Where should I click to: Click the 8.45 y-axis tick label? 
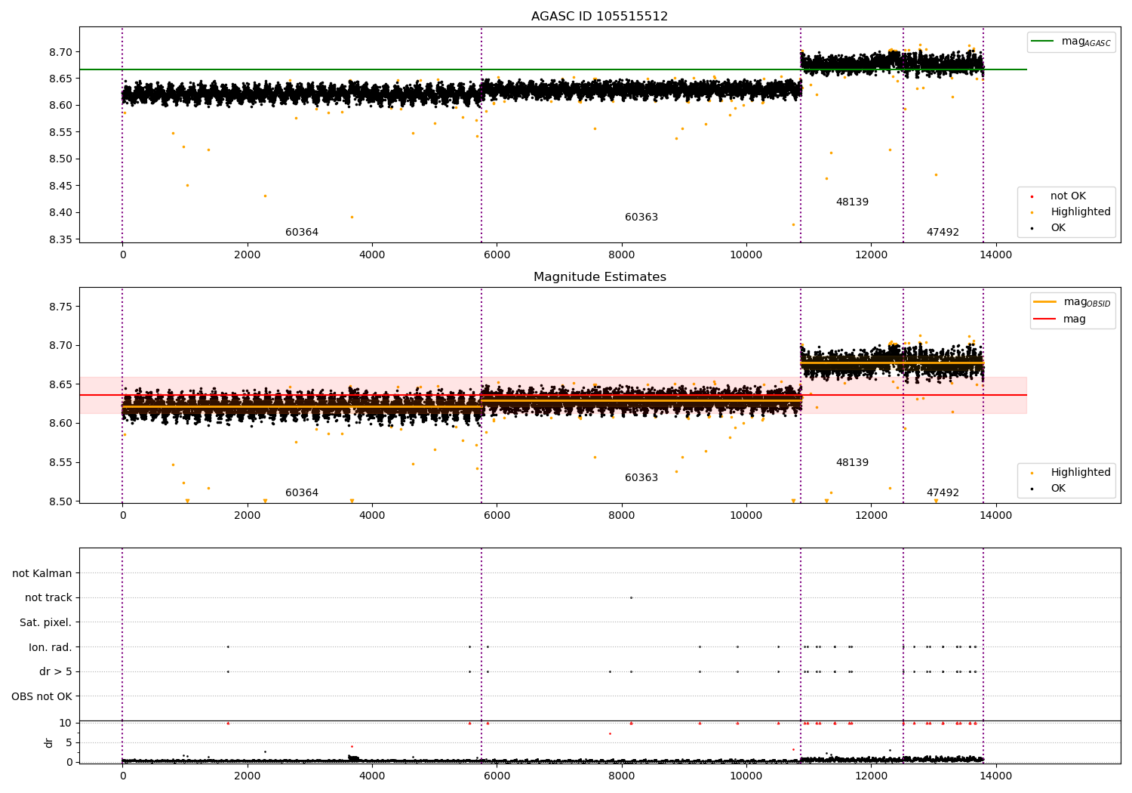point(60,187)
